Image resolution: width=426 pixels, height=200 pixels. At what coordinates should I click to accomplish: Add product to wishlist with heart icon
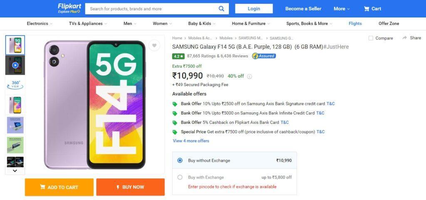[154, 46]
